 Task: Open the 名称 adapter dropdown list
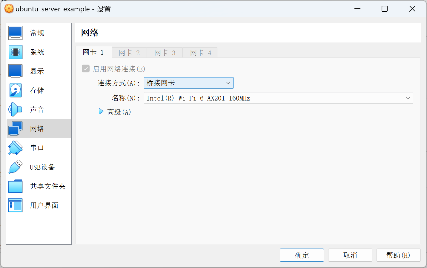coord(278,98)
